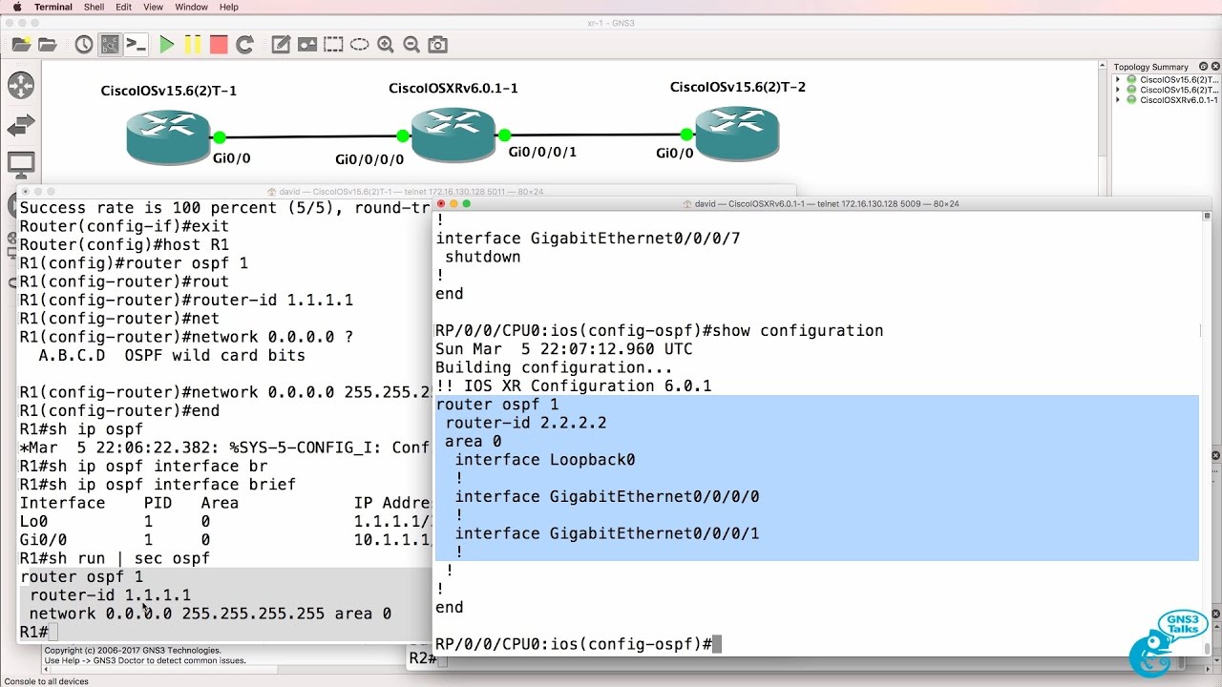This screenshot has width=1222, height=687.
Task: Select the Draw ellipse tool
Action: [359, 44]
